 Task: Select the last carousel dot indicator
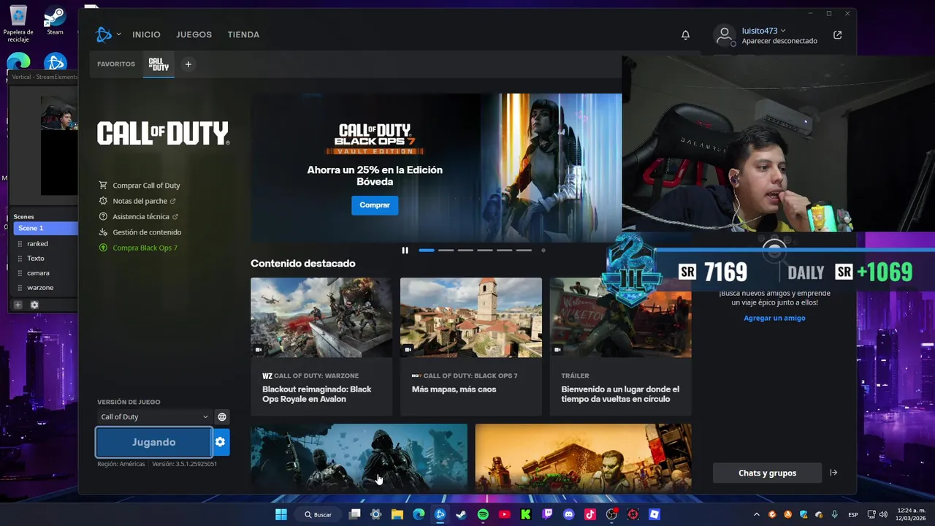(x=543, y=251)
